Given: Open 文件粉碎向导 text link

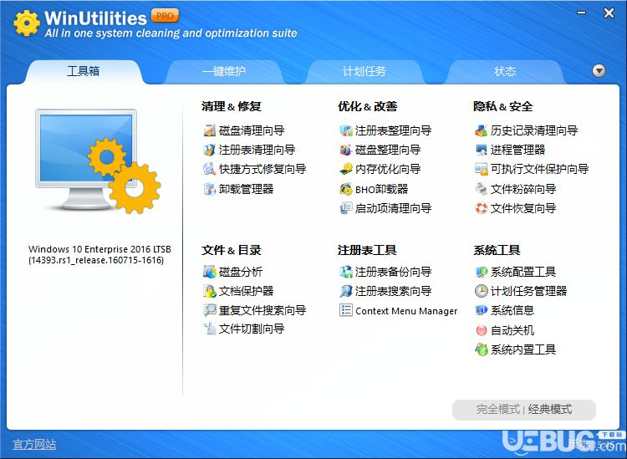Looking at the screenshot, I should (x=523, y=189).
